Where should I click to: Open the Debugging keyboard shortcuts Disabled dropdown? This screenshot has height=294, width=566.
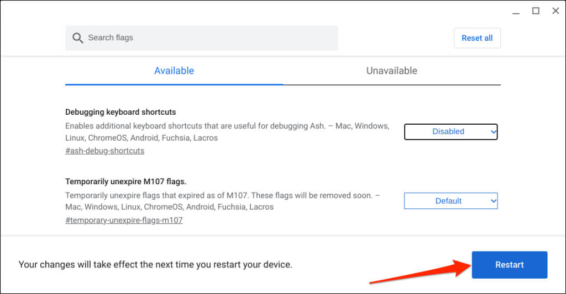pyautogui.click(x=450, y=132)
